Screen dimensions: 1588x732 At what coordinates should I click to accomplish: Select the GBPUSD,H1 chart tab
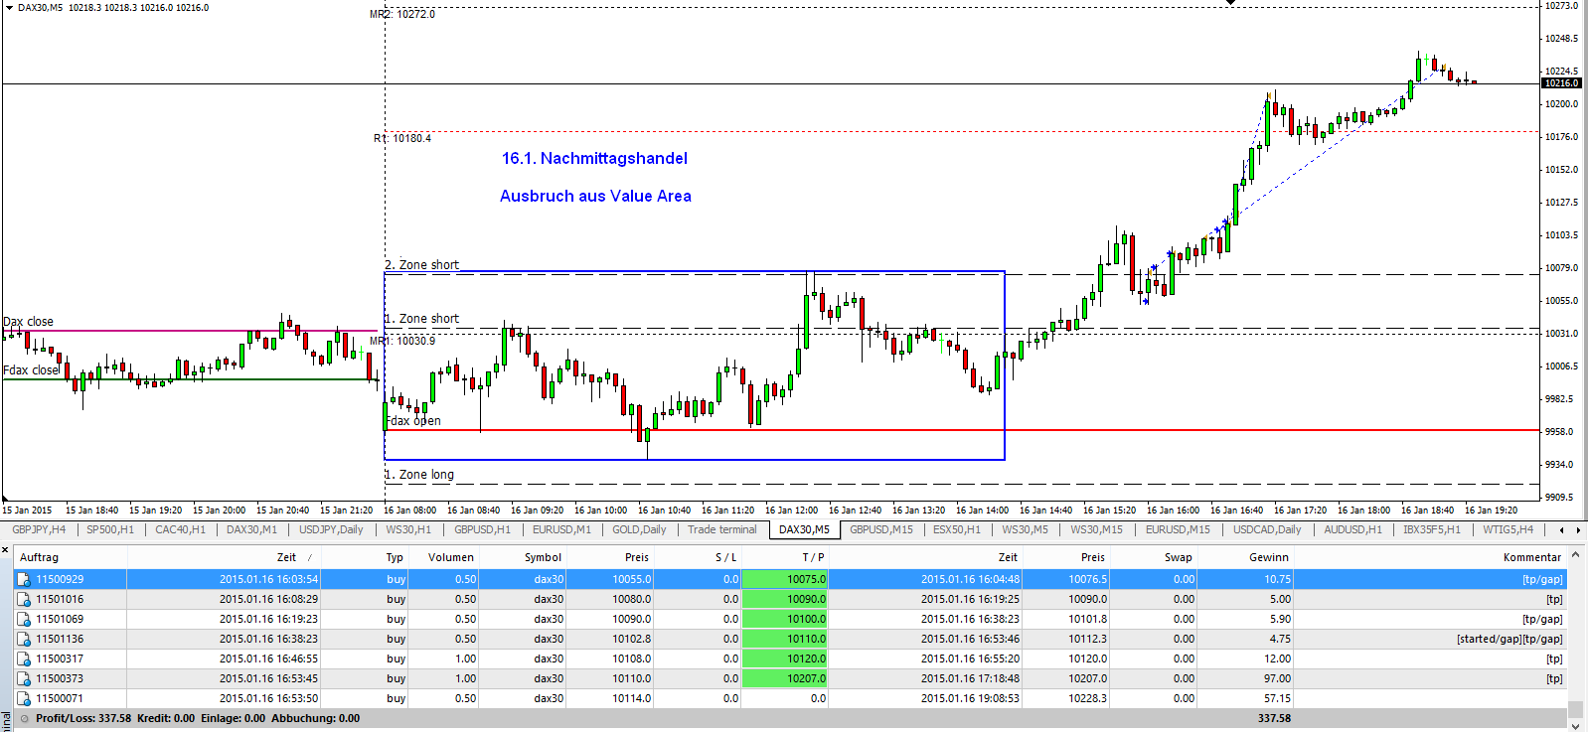482,529
